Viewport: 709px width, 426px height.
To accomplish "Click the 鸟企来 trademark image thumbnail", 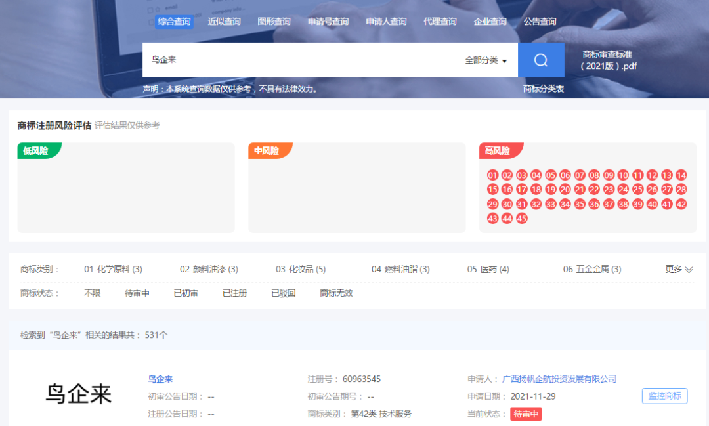I will point(79,394).
